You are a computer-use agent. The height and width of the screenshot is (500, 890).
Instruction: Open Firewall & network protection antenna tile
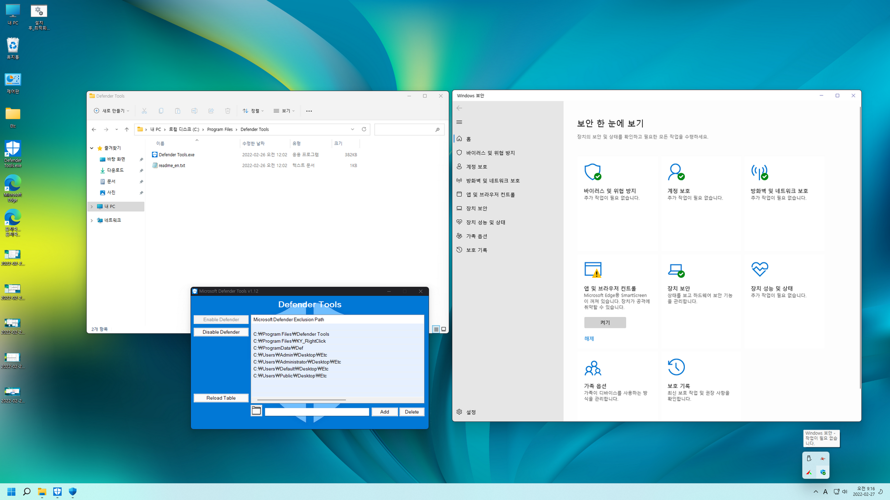click(x=759, y=172)
